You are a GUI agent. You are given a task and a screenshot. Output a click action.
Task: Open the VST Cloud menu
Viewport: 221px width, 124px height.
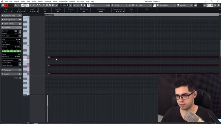(80, 1)
